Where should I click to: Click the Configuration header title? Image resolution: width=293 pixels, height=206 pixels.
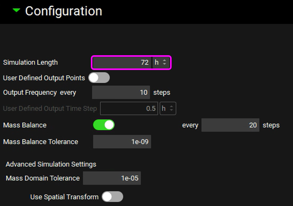[x=63, y=11]
